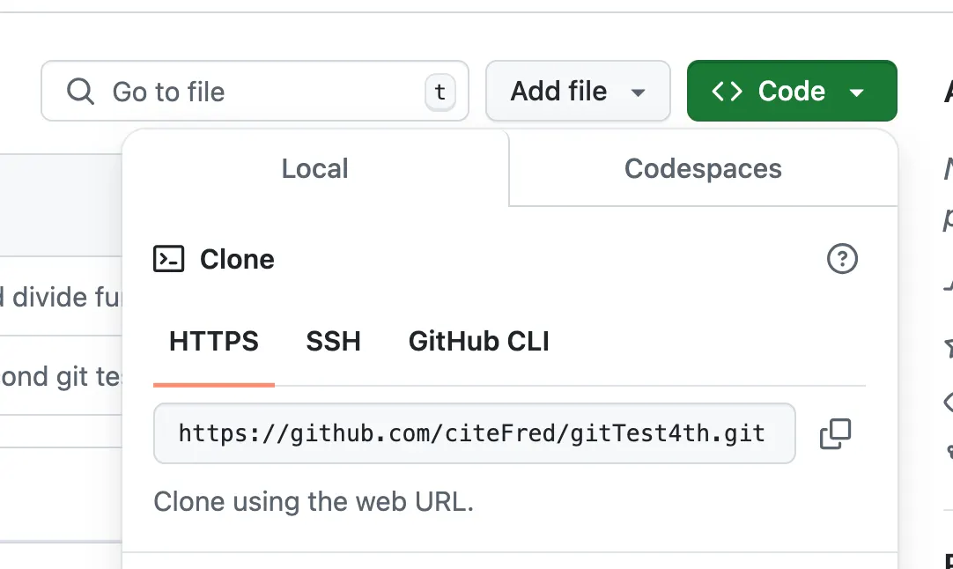Viewport: 953px width, 569px height.
Task: Click the "t" keyboard shortcut badge
Action: [x=440, y=92]
